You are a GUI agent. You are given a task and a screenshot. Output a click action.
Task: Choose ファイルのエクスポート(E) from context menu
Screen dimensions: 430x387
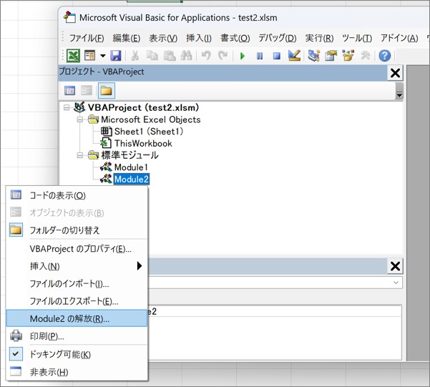(x=77, y=301)
